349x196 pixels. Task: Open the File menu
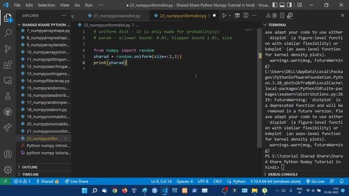17,5
